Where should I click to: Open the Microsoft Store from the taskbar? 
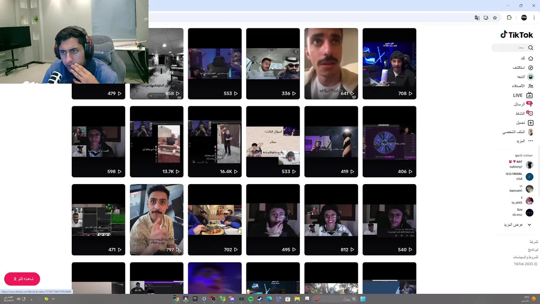pyautogui.click(x=288, y=299)
